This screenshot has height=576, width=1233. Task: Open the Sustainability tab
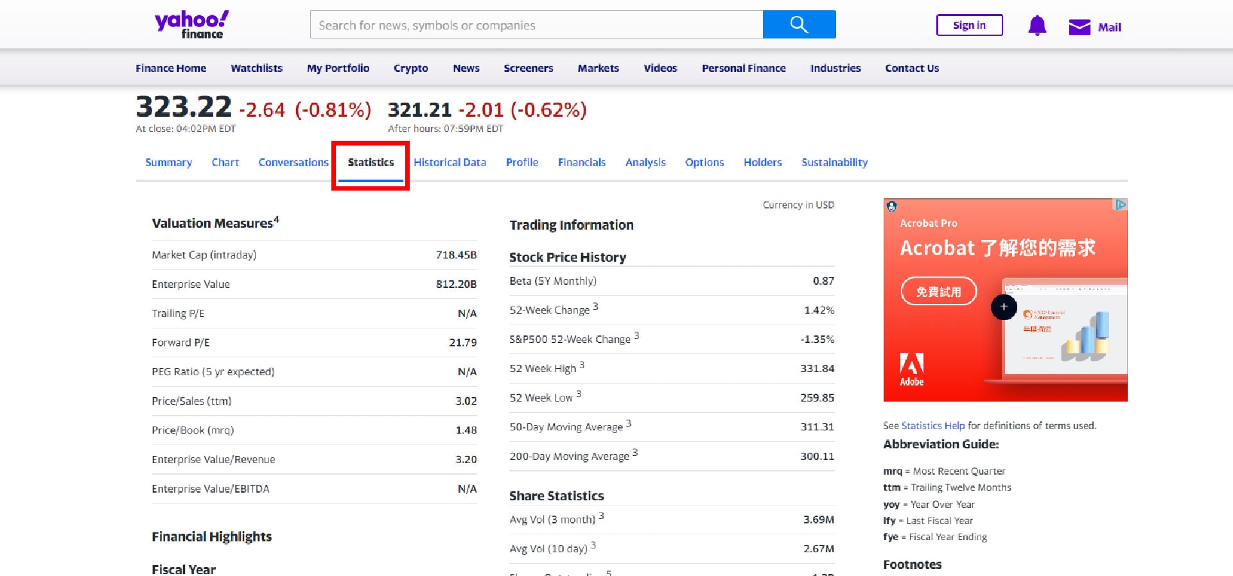pyautogui.click(x=834, y=162)
